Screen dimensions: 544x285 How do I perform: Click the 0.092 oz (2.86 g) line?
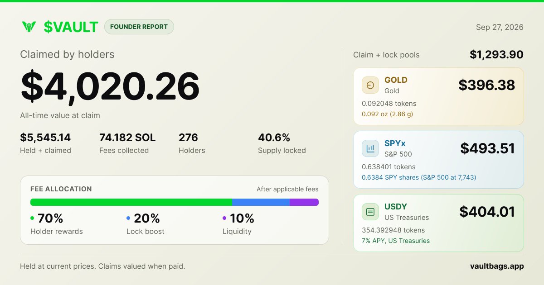click(388, 114)
